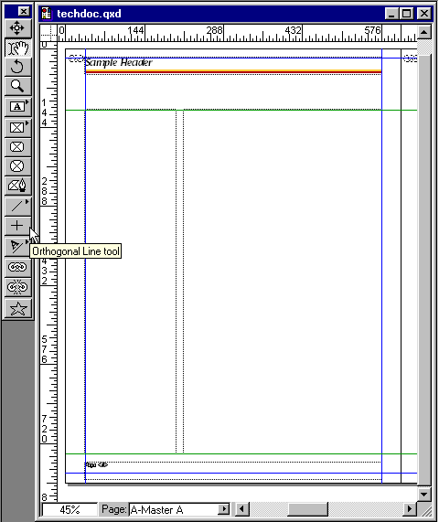Select the Rectangle Picture Box tool
The image size is (439, 522).
pos(18,127)
